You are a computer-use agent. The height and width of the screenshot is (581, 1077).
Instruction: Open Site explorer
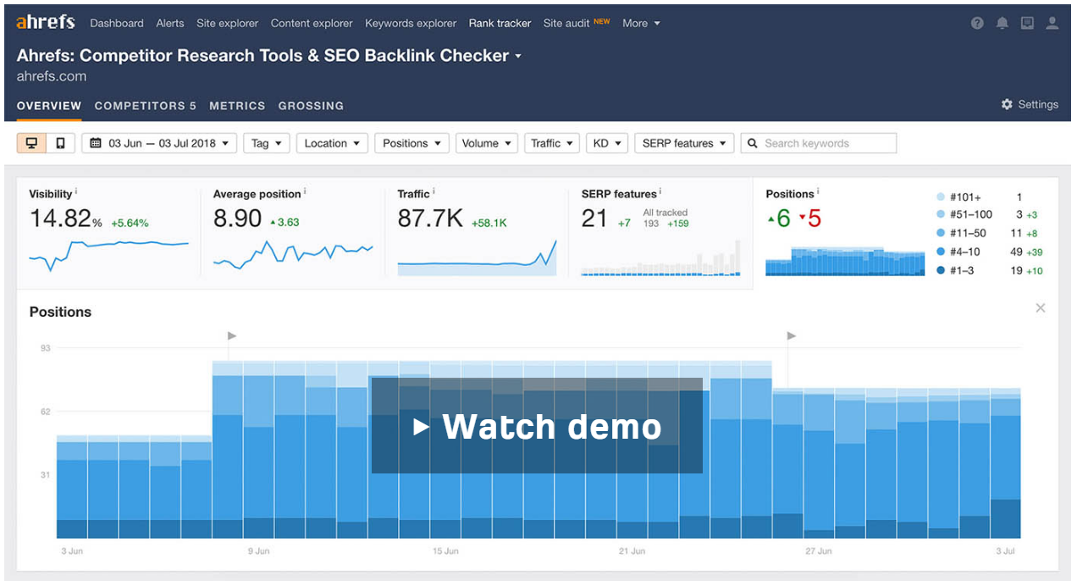click(x=228, y=23)
